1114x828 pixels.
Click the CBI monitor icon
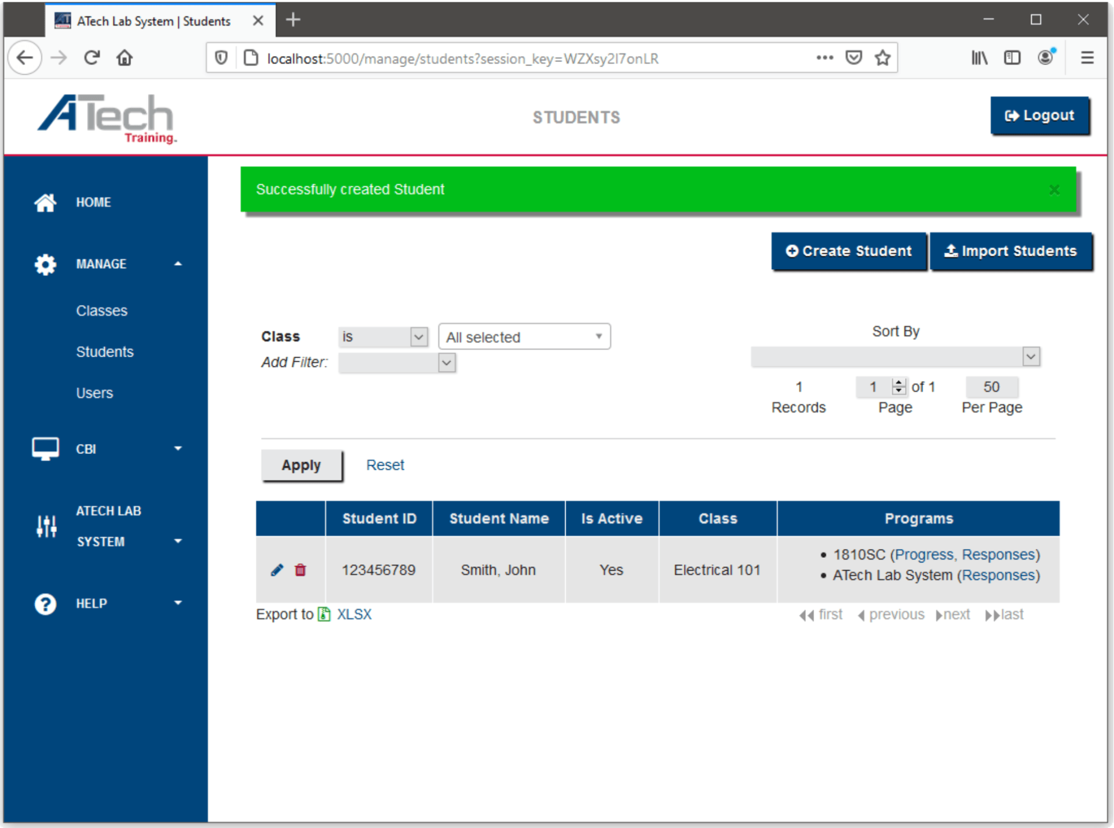tap(45, 449)
